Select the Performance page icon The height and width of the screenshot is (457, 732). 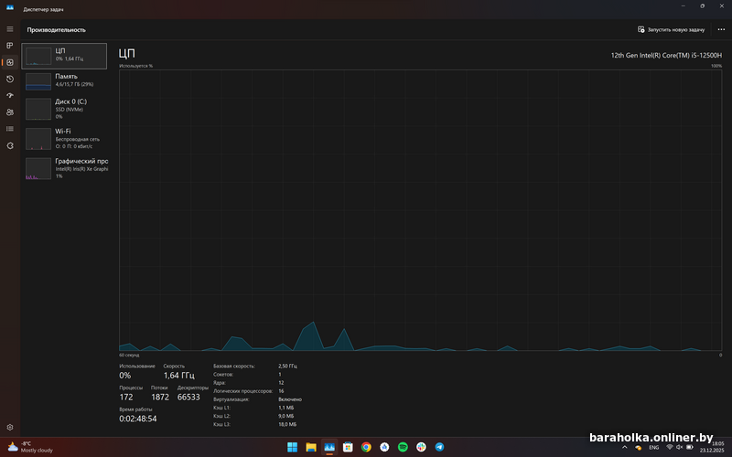coord(10,62)
